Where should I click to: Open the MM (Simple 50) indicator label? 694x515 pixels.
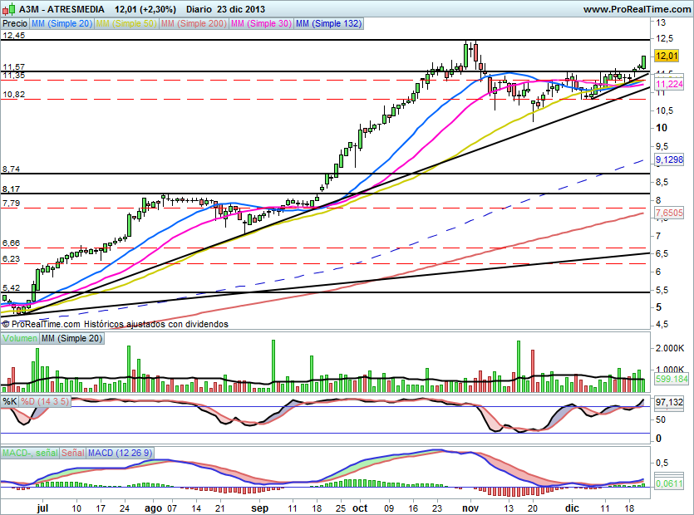[126, 23]
